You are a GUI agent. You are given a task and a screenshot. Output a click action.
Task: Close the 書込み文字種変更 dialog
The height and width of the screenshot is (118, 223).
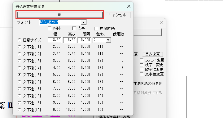(x=129, y=6)
